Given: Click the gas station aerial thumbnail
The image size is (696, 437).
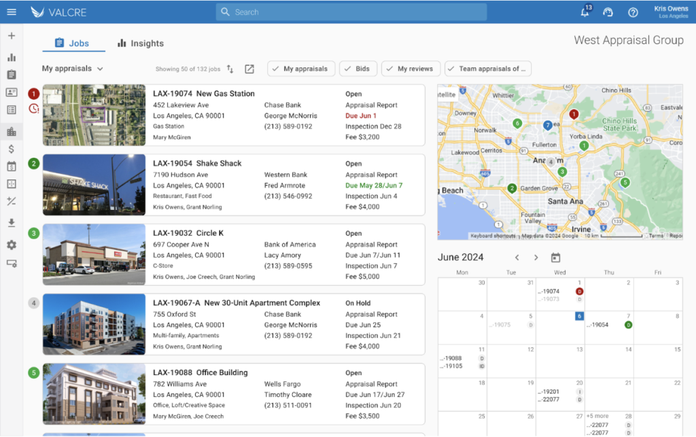Looking at the screenshot, I should click(x=94, y=115).
